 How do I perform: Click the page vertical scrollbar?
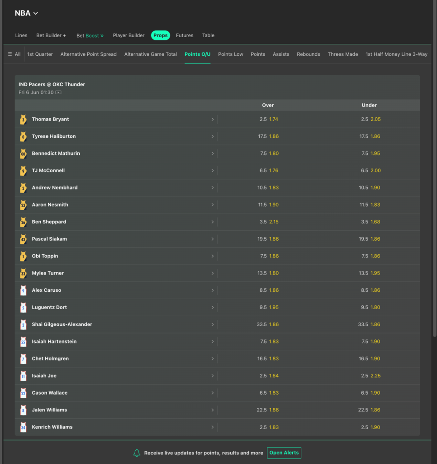435,169
